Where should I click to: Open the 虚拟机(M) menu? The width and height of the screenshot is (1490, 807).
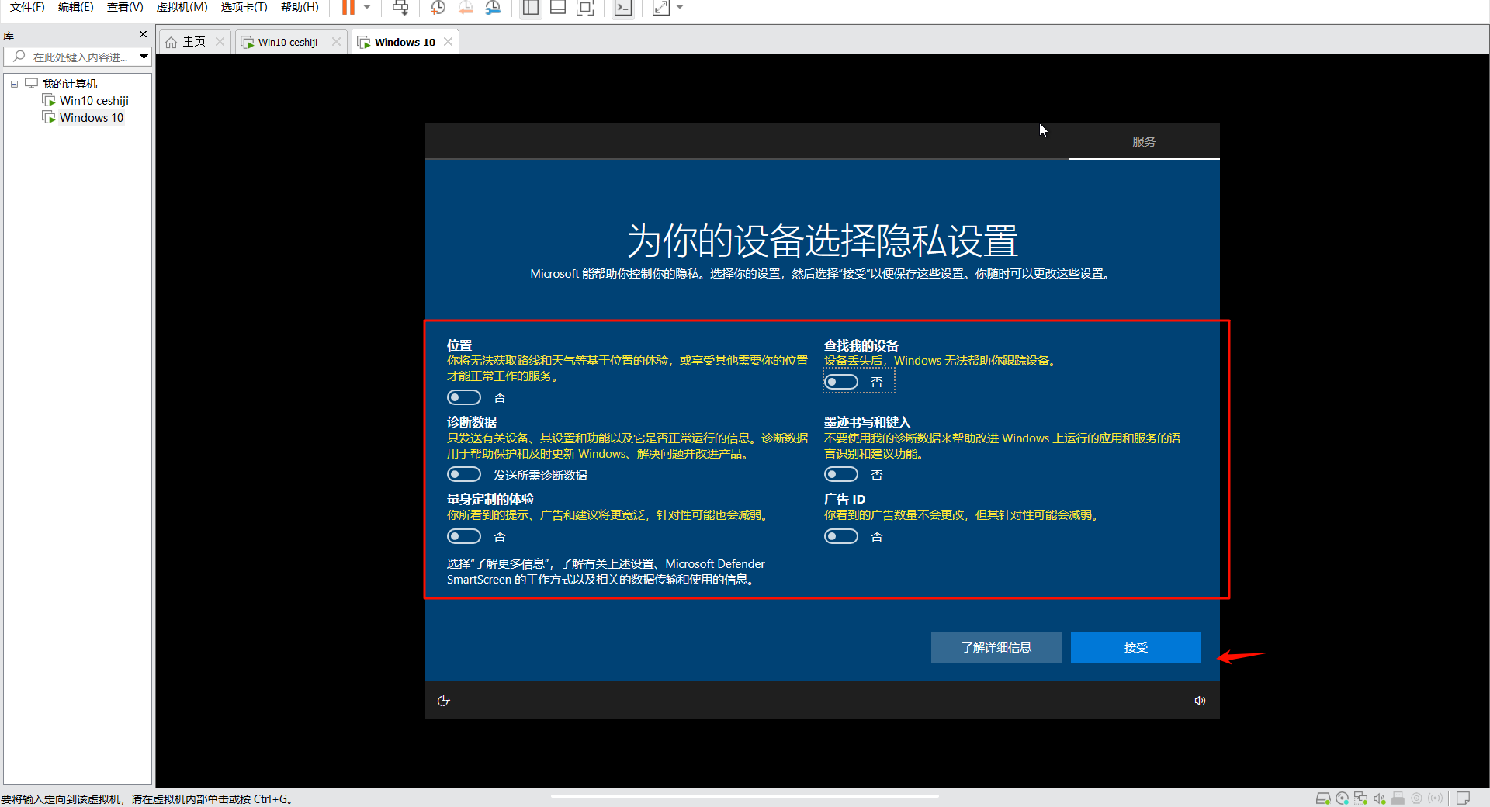(x=182, y=7)
